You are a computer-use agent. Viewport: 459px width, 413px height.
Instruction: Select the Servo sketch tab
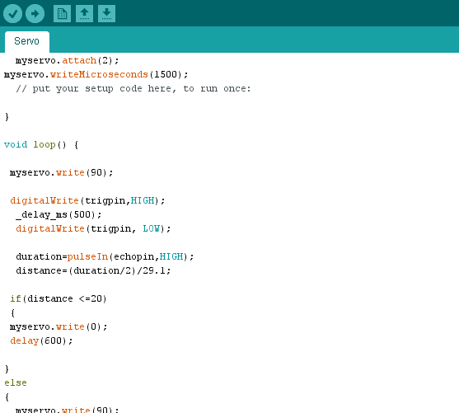(27, 41)
